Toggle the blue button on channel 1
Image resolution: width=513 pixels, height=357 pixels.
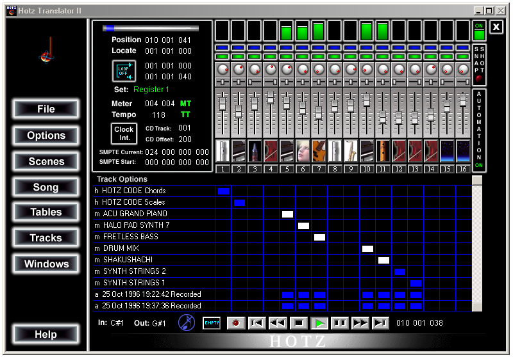(223, 47)
